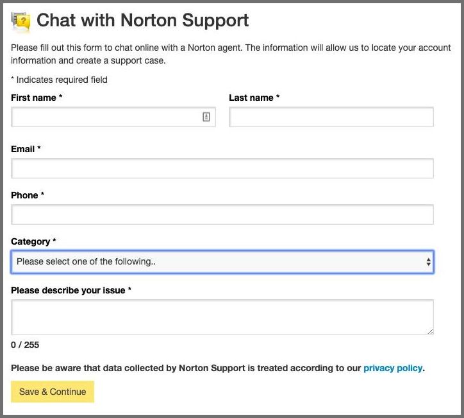
Task: Click the 0 / 255 character counter
Action: tap(25, 345)
